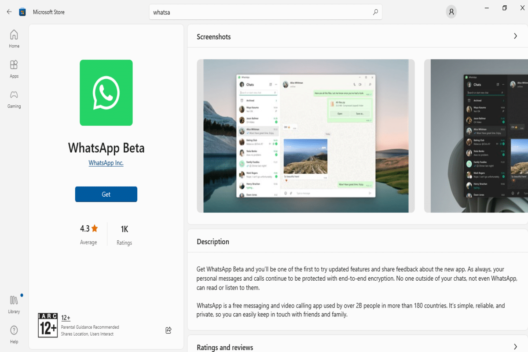Open Library in the sidebar

tap(14, 304)
